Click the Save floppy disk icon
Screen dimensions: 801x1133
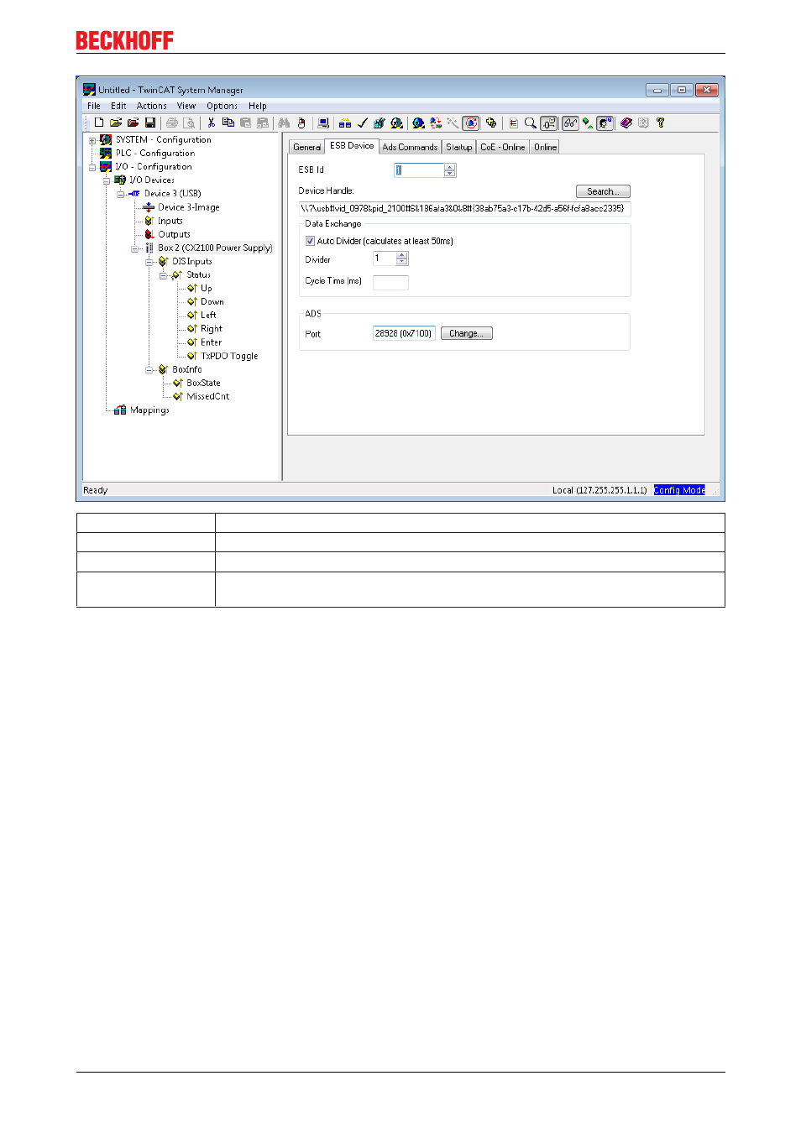150,123
